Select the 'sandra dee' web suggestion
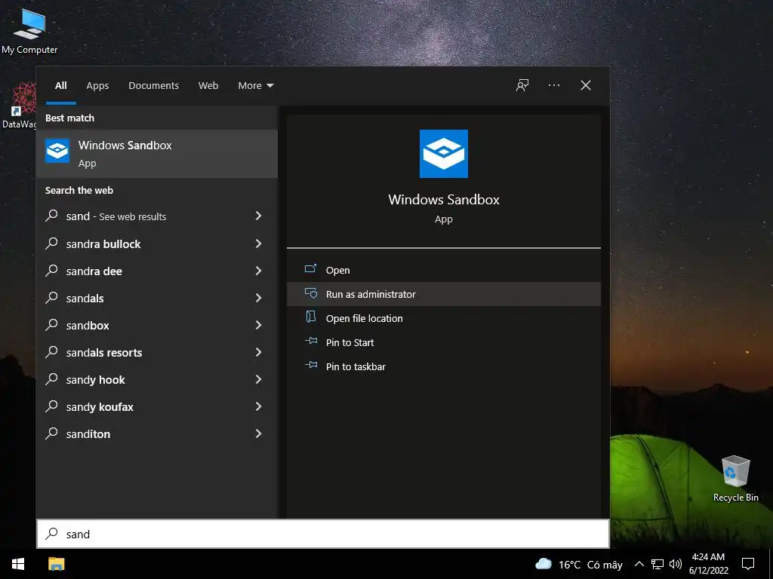 [157, 271]
